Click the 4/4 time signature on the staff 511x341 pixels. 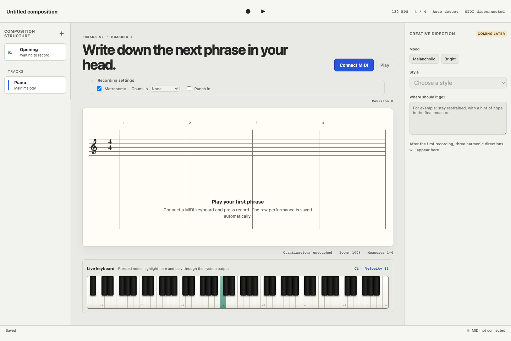110,145
